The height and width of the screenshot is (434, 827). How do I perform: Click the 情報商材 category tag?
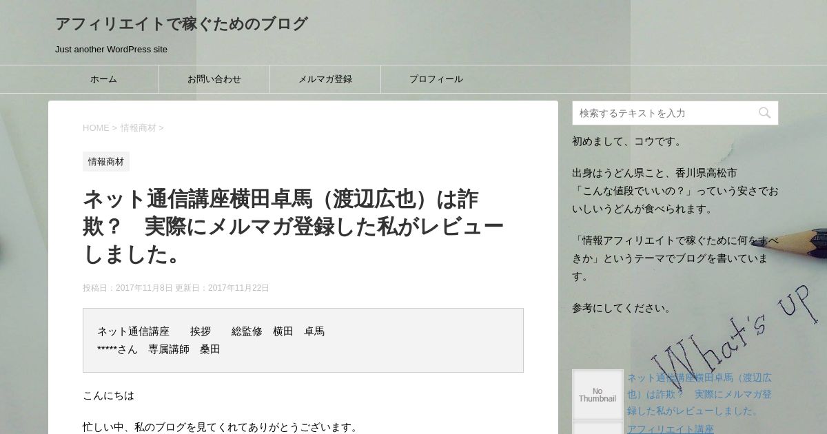pos(106,162)
